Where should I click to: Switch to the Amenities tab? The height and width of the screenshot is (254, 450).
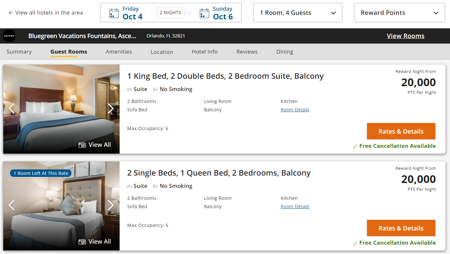[119, 52]
